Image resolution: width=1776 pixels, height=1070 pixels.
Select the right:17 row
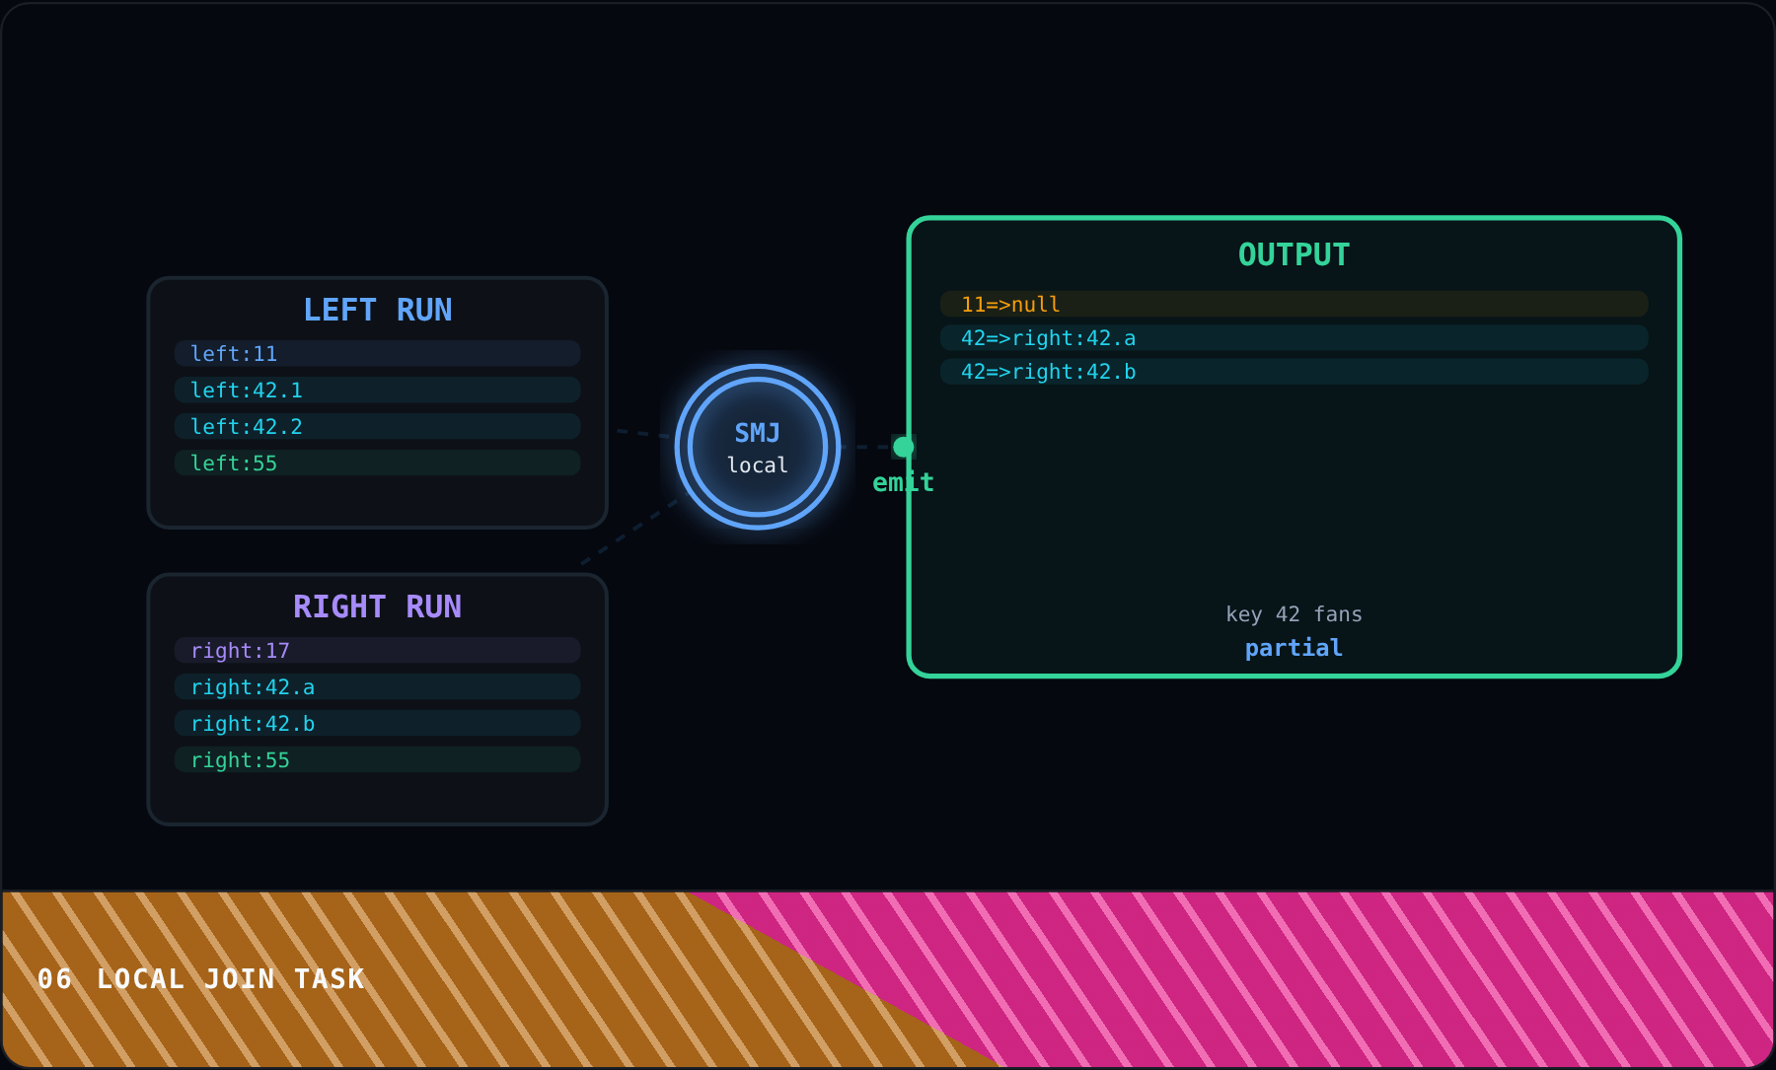point(377,650)
